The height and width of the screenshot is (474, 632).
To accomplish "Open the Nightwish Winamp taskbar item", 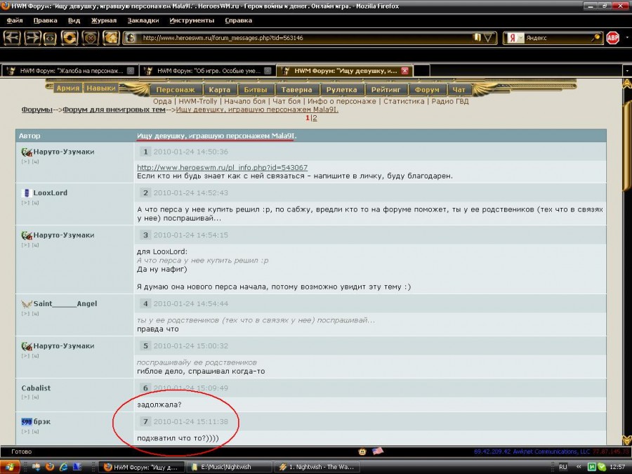I will 316,466.
